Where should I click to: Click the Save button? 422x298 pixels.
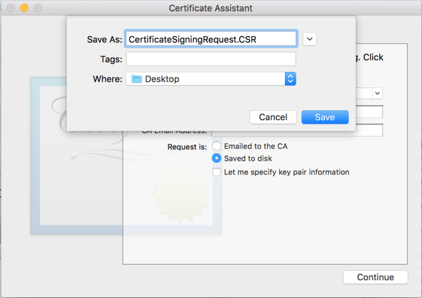pos(325,117)
